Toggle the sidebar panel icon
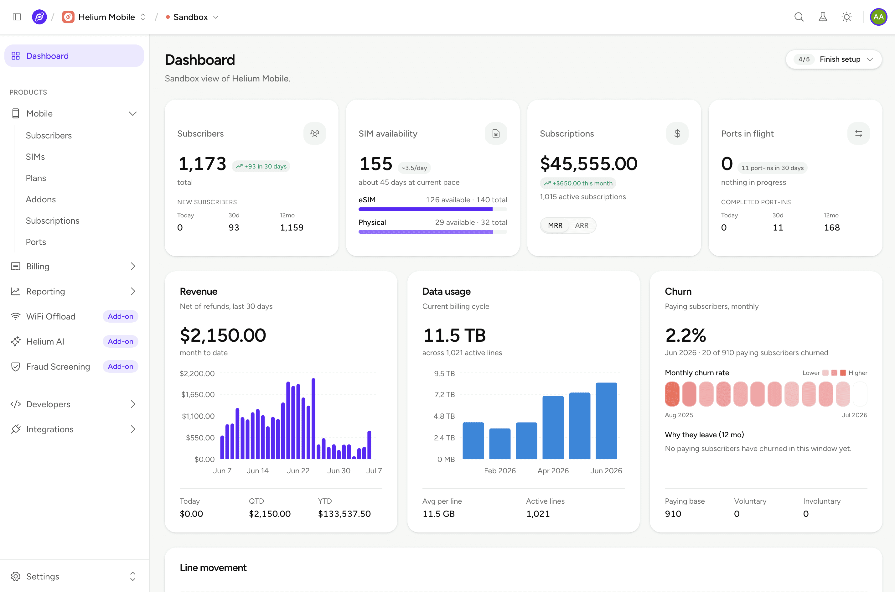The width and height of the screenshot is (895, 592). (x=17, y=17)
